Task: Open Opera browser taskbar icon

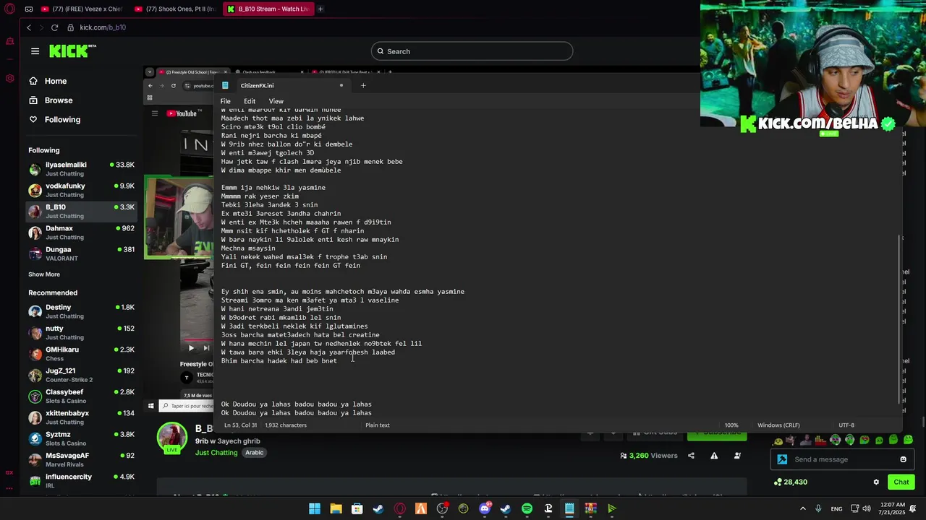Action: (x=399, y=508)
